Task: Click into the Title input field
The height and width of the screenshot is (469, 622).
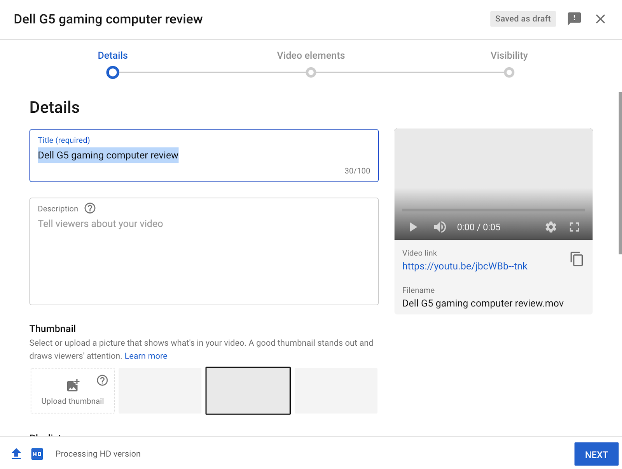Action: (204, 156)
